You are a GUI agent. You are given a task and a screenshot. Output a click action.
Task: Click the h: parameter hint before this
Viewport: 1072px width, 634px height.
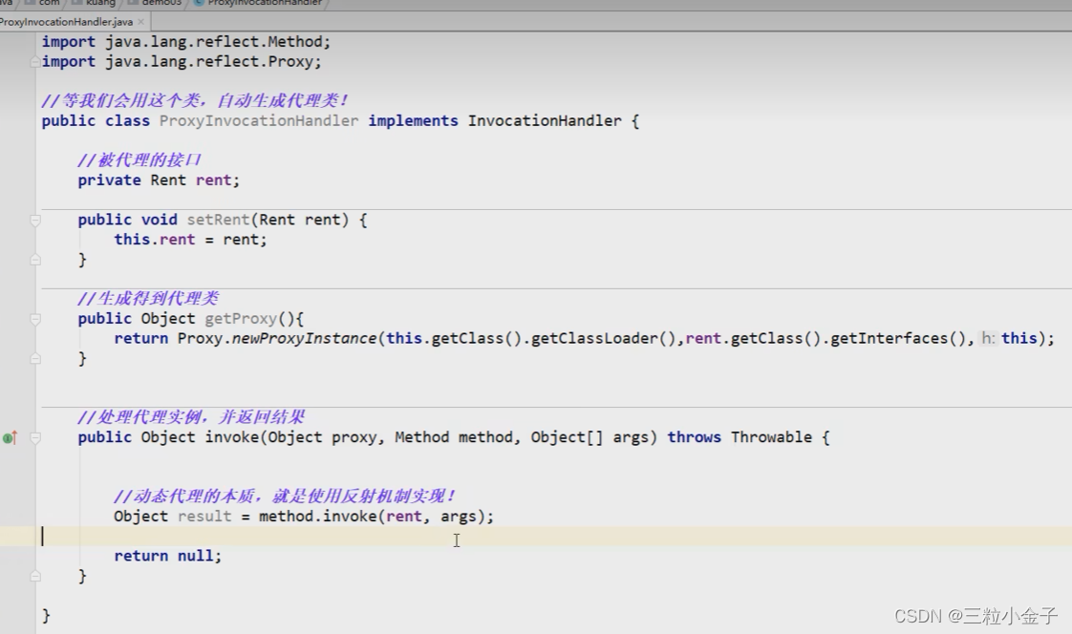989,338
